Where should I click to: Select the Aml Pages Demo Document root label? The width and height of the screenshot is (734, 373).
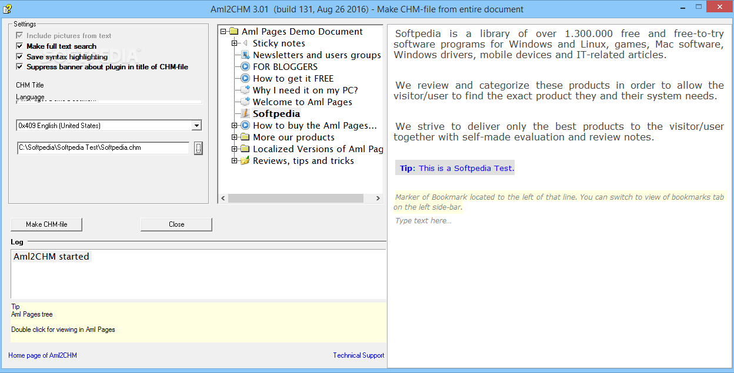(302, 32)
